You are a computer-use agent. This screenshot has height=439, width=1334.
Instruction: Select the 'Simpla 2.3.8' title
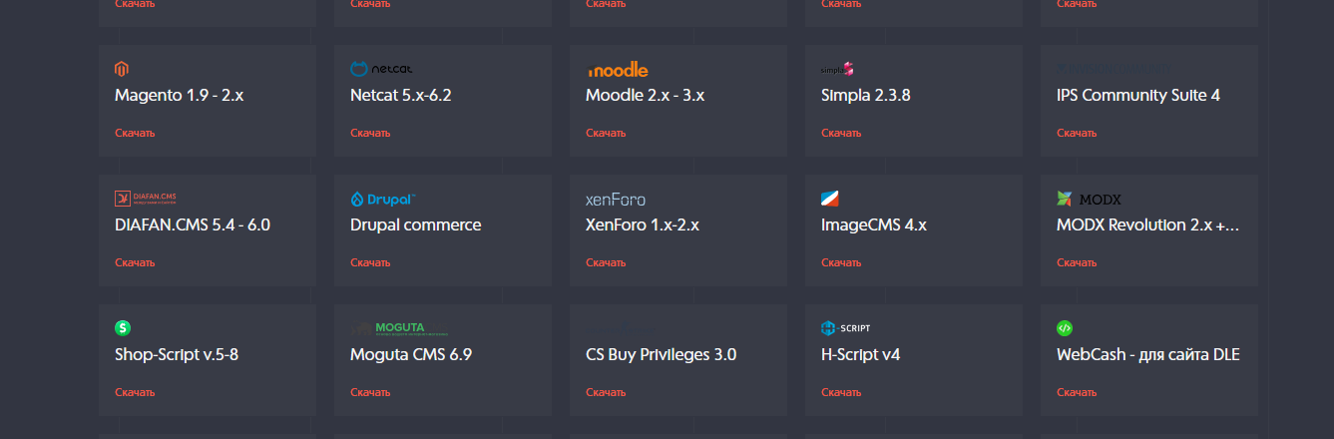point(866,96)
